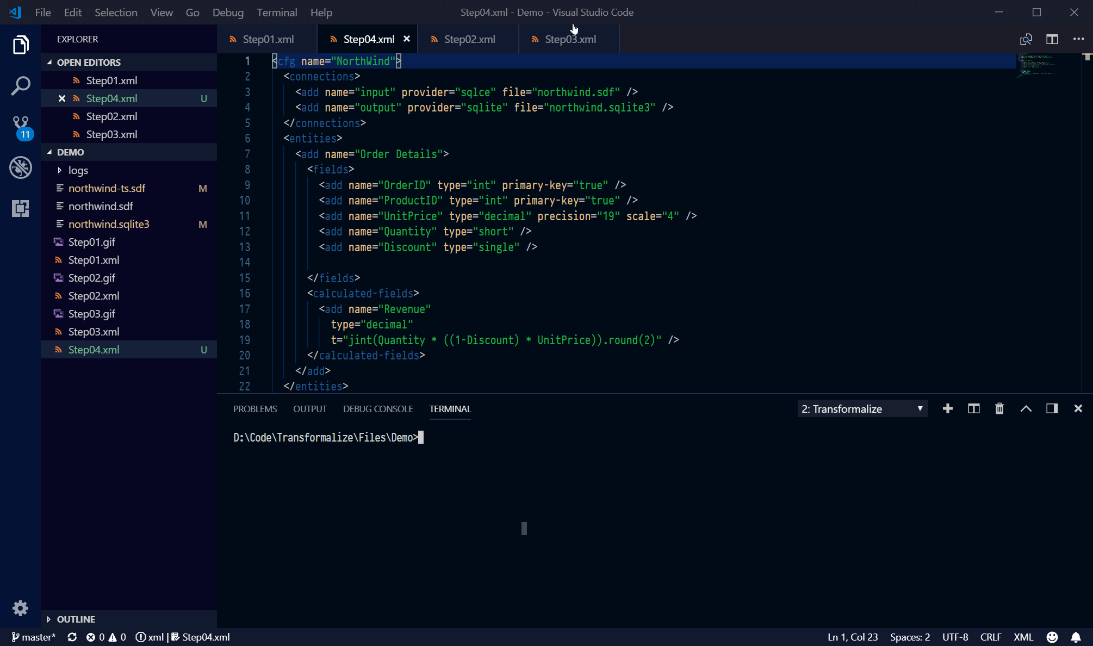Toggle panel position to the side
This screenshot has height=646, width=1093.
click(1052, 409)
